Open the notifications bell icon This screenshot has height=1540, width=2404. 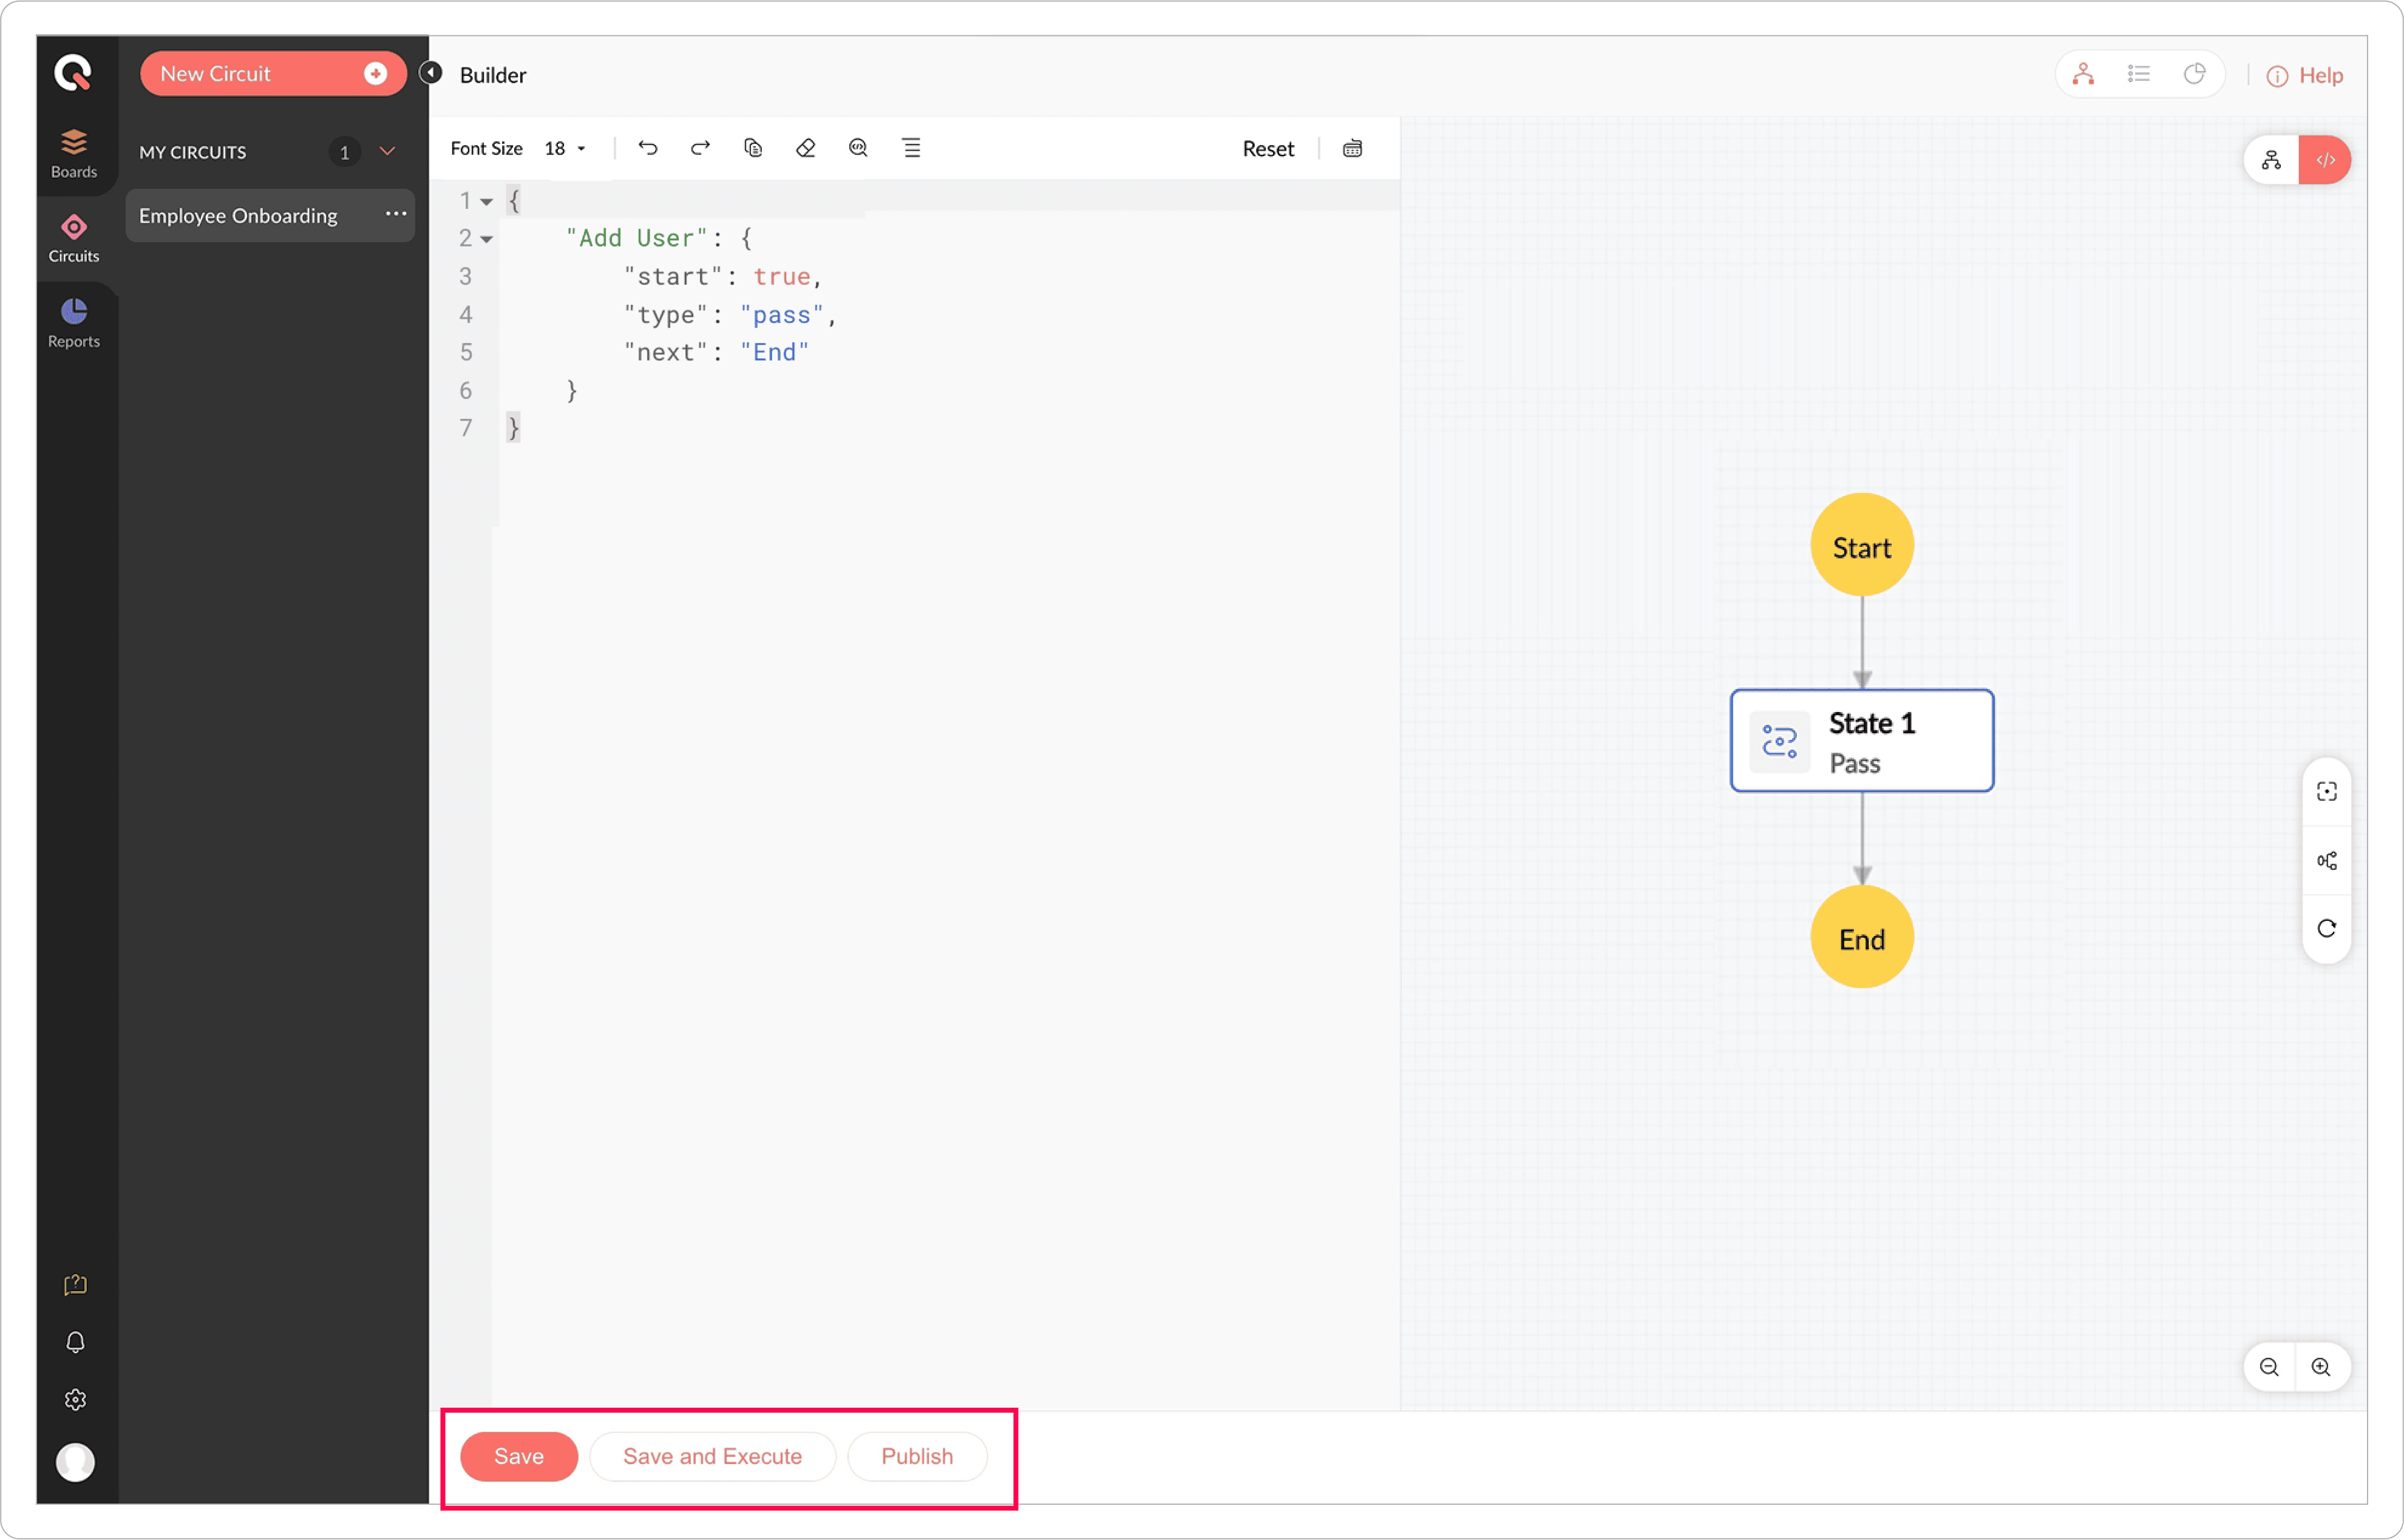point(75,1342)
